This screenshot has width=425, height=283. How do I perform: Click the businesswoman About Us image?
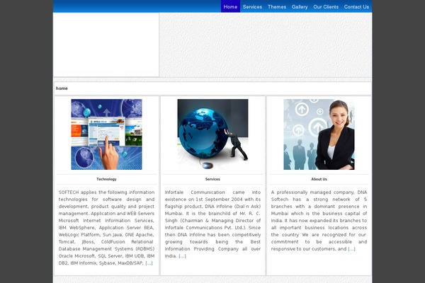[x=319, y=134]
